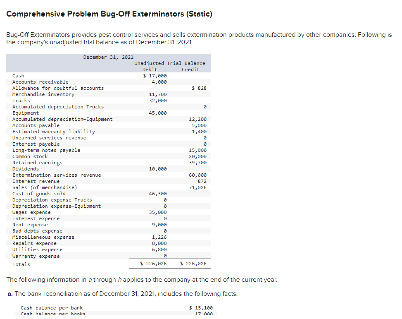Select the 'Utilities expense' row label
Viewport: 402px width, 319px height.
coord(38,249)
